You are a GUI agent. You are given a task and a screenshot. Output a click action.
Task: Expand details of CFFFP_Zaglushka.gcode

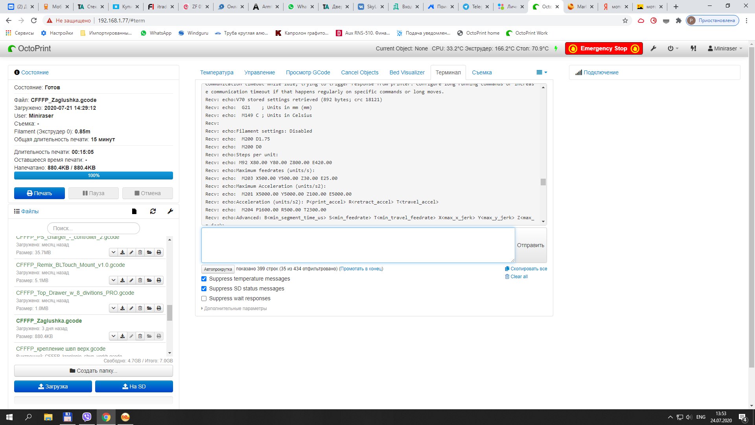[113, 336]
